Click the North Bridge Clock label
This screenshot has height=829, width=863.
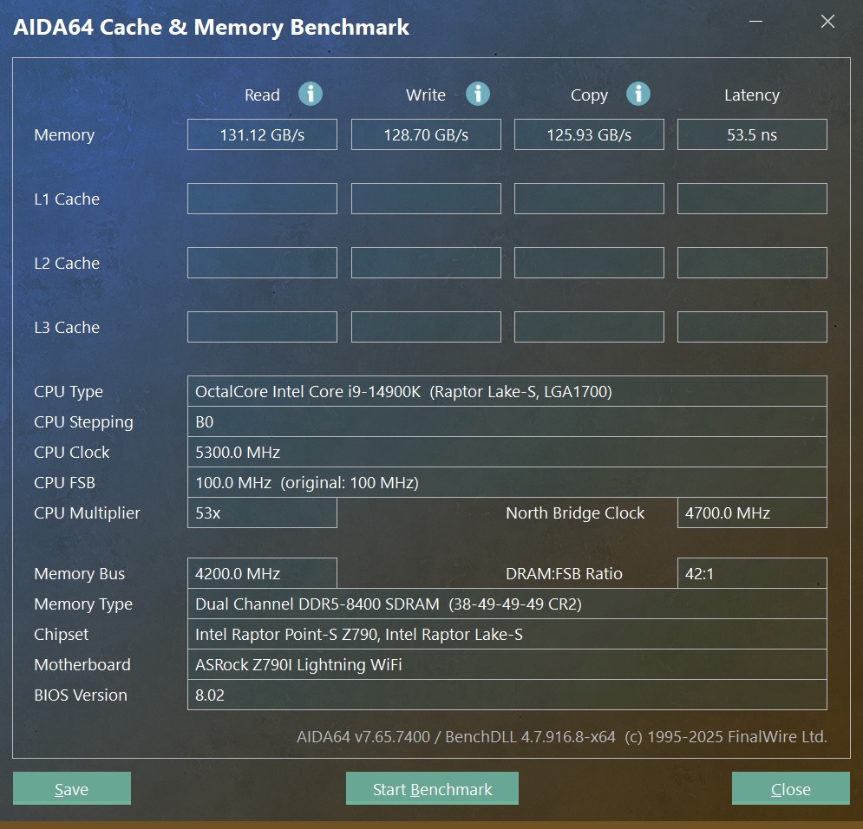pyautogui.click(x=575, y=513)
